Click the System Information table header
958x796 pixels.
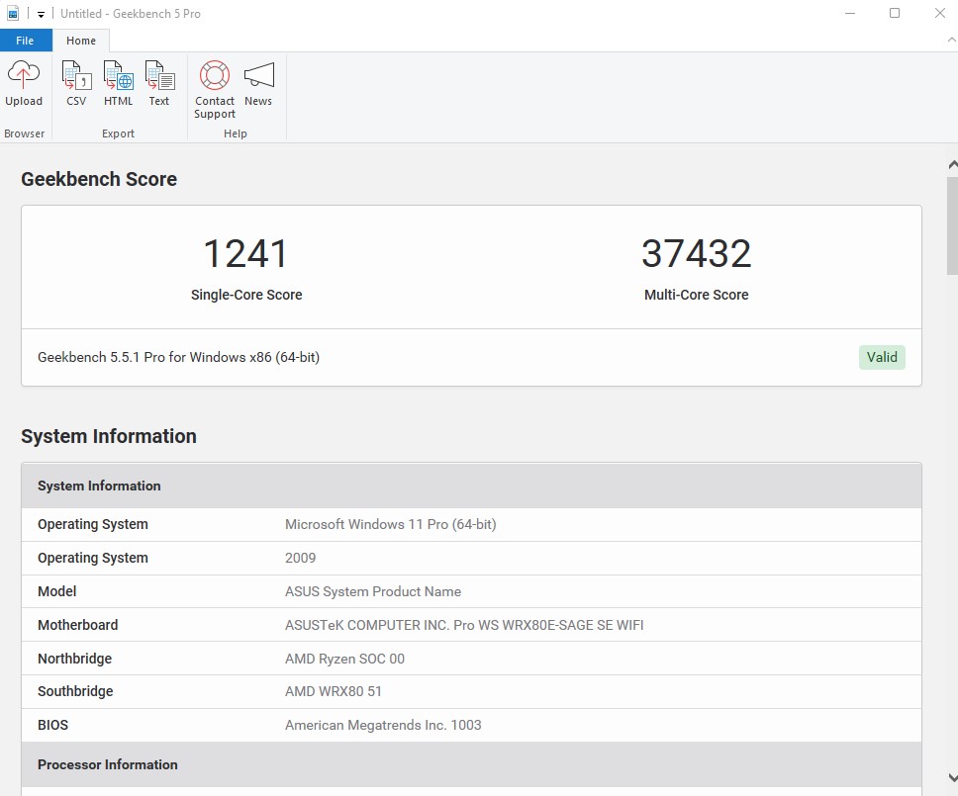coord(471,486)
